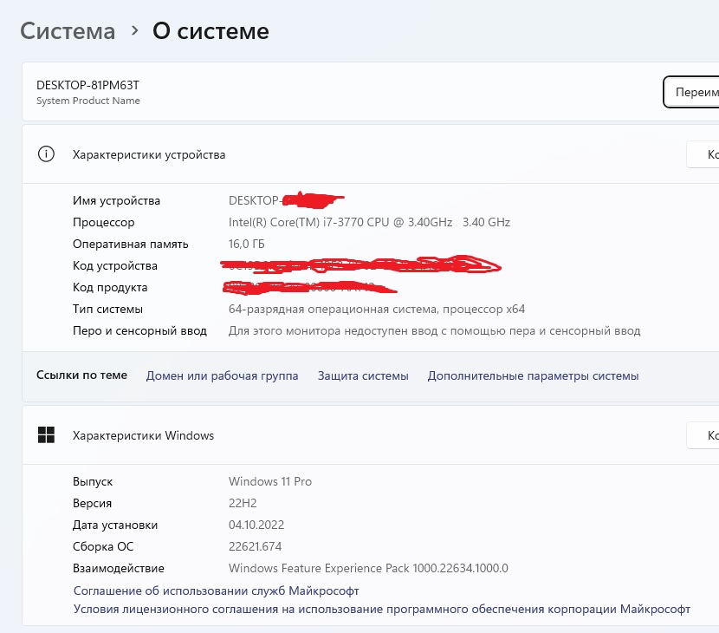
Task: Click the info icon beside Характеристики устройства
Action: 46,154
